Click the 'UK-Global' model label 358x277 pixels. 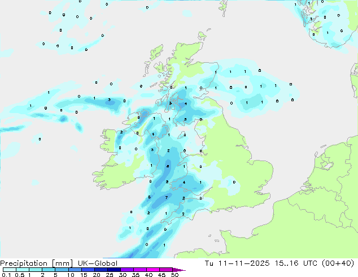click(x=98, y=263)
